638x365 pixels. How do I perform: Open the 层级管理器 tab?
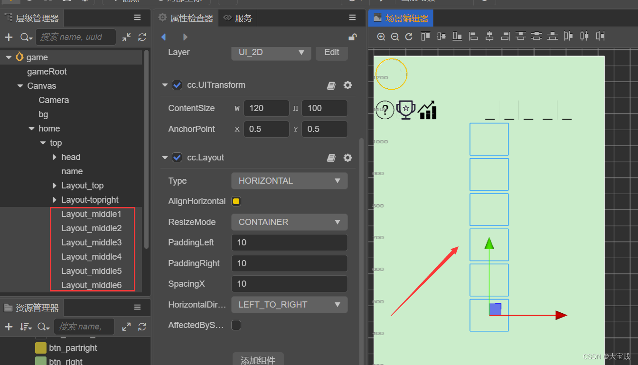(x=32, y=19)
